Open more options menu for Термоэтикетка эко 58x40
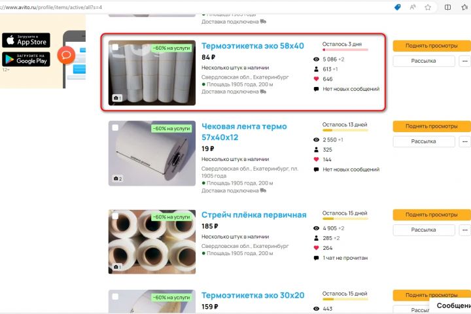Viewport: 471px width, 314px height. click(x=464, y=61)
